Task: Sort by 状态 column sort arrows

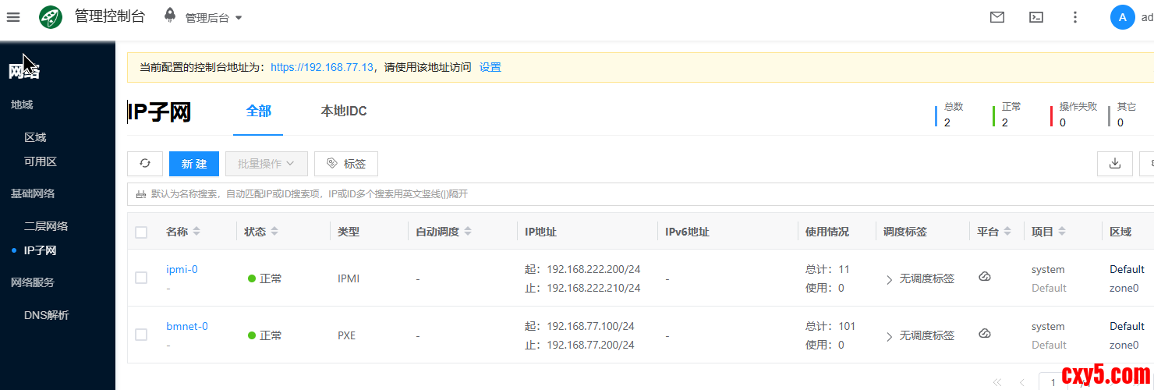Action: (x=274, y=232)
